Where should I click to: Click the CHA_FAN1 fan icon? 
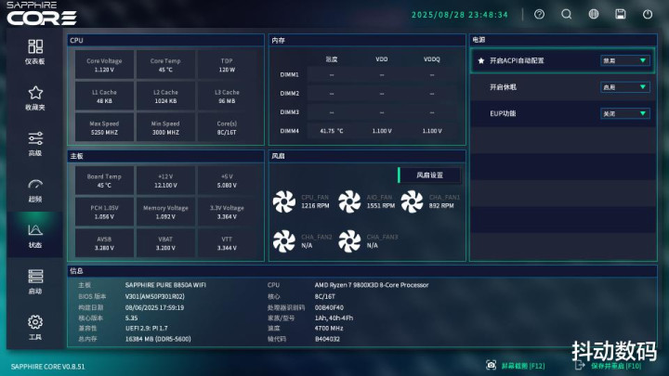(412, 201)
